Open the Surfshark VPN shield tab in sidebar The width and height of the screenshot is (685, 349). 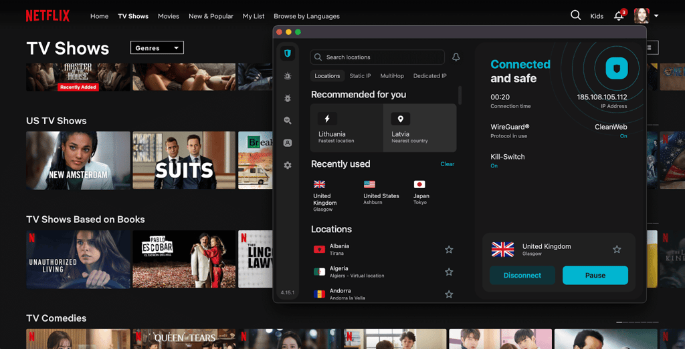[x=288, y=53]
